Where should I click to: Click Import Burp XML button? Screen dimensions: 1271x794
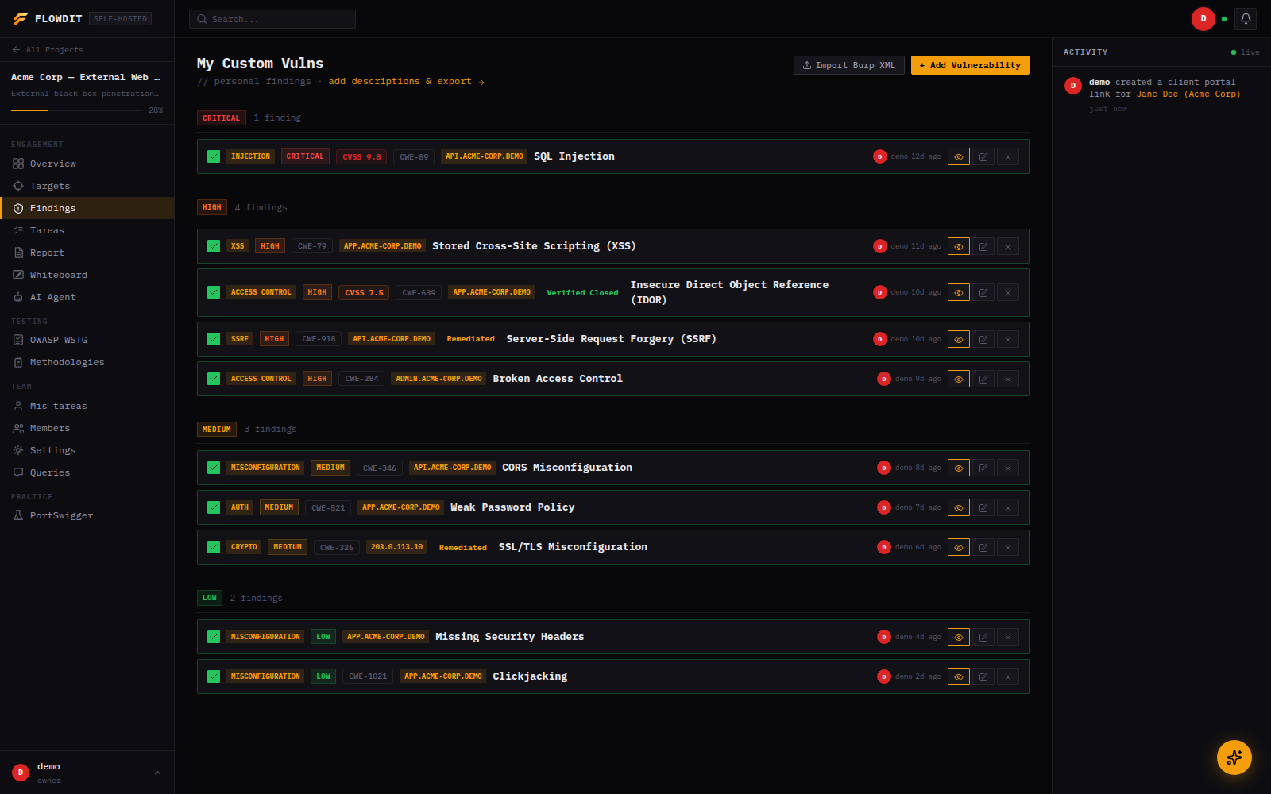848,65
